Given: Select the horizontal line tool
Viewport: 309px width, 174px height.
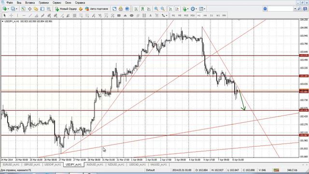Looking at the screenshot, I should tap(24, 15).
